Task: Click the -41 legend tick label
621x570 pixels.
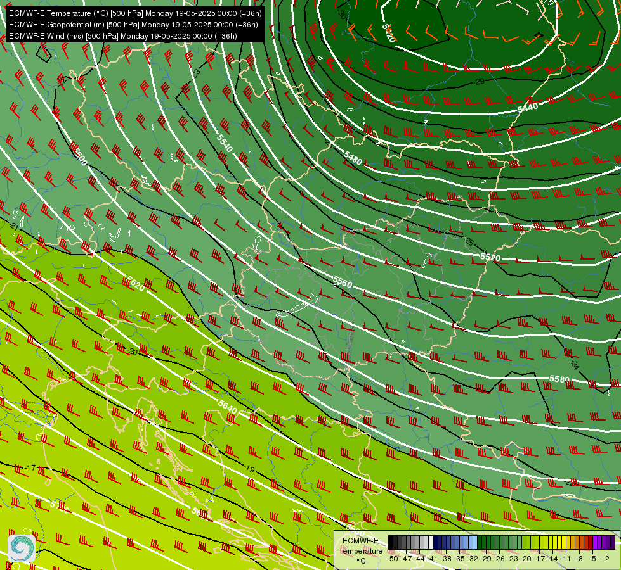Action: point(433,559)
